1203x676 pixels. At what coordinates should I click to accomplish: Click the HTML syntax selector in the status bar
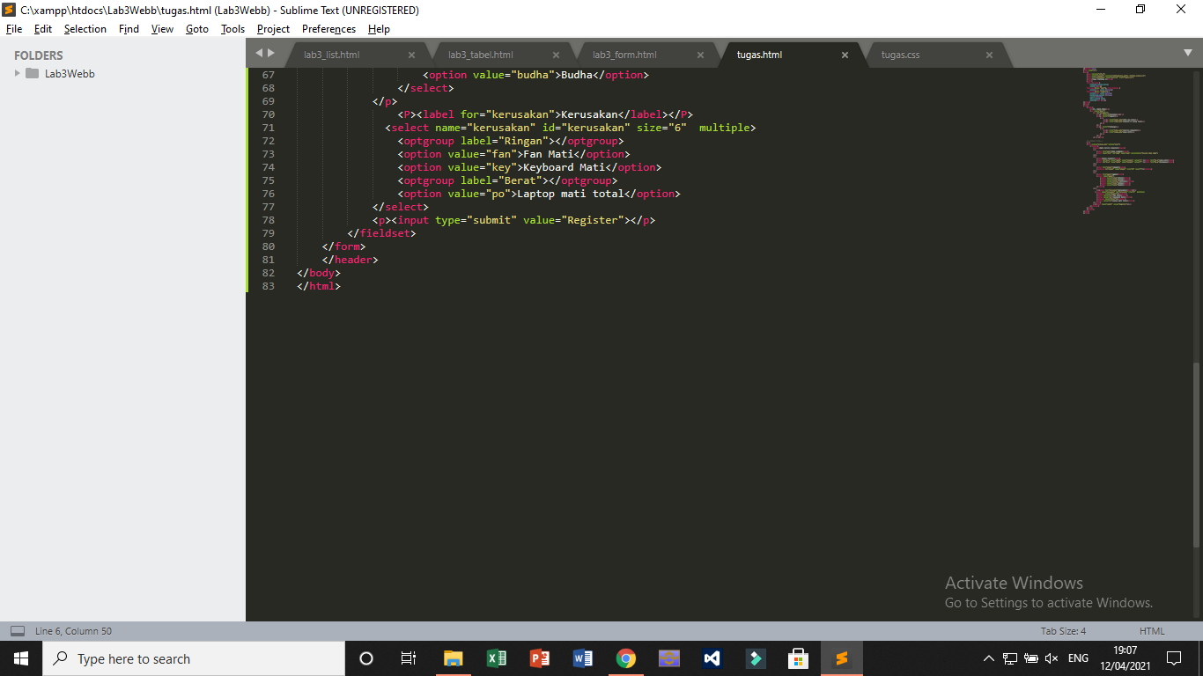(1151, 630)
